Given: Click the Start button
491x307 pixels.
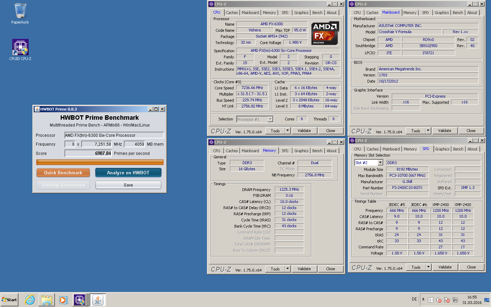Looking at the screenshot, I should [x=10, y=300].
